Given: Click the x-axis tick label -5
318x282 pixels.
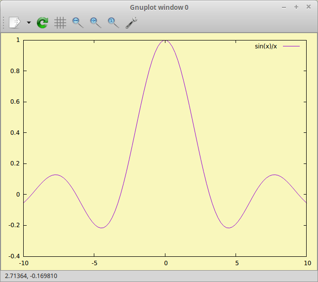Looking at the screenshot, I should (x=94, y=263).
